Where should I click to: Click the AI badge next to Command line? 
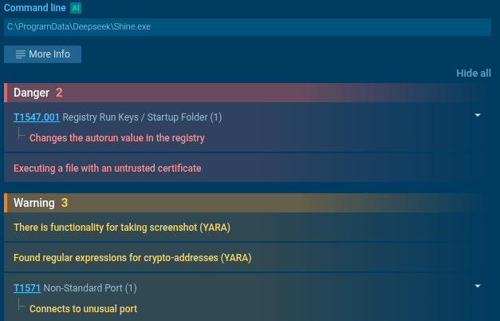(76, 8)
